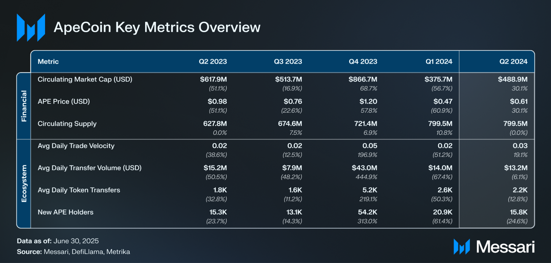
Task: Click the Messari logo icon at bottom right
Action: click(x=462, y=247)
